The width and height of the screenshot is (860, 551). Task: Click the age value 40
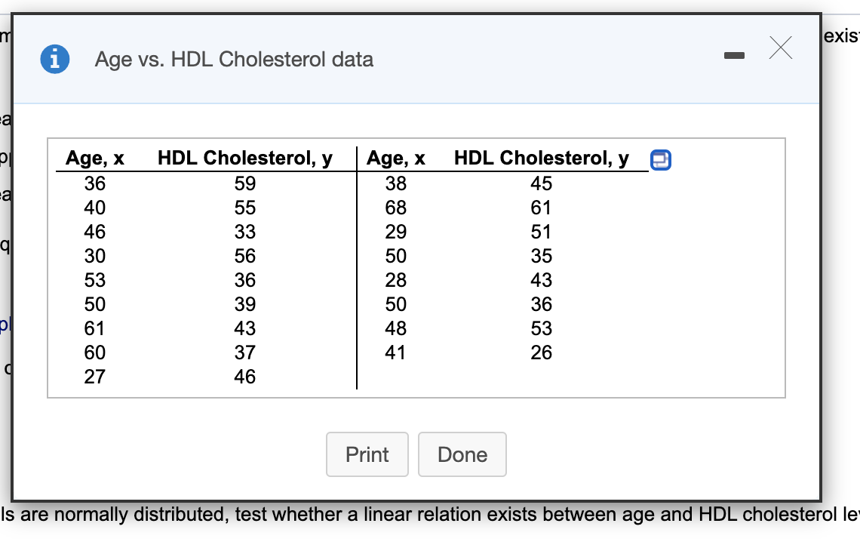click(x=95, y=208)
